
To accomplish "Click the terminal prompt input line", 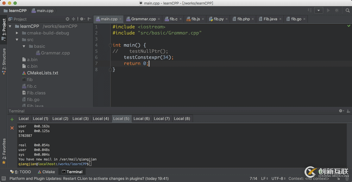I will pyautogui.click(x=55, y=164).
